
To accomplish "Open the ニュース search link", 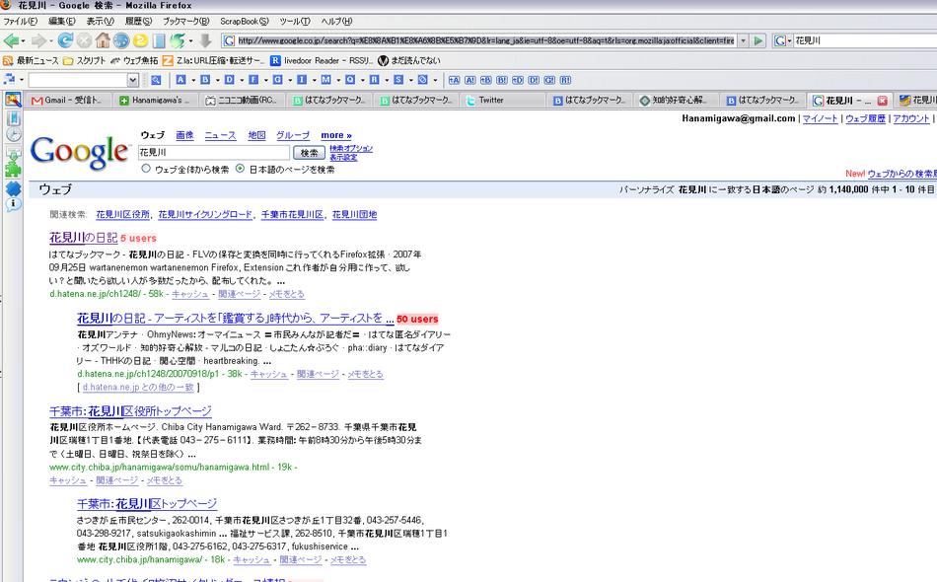I will (221, 135).
